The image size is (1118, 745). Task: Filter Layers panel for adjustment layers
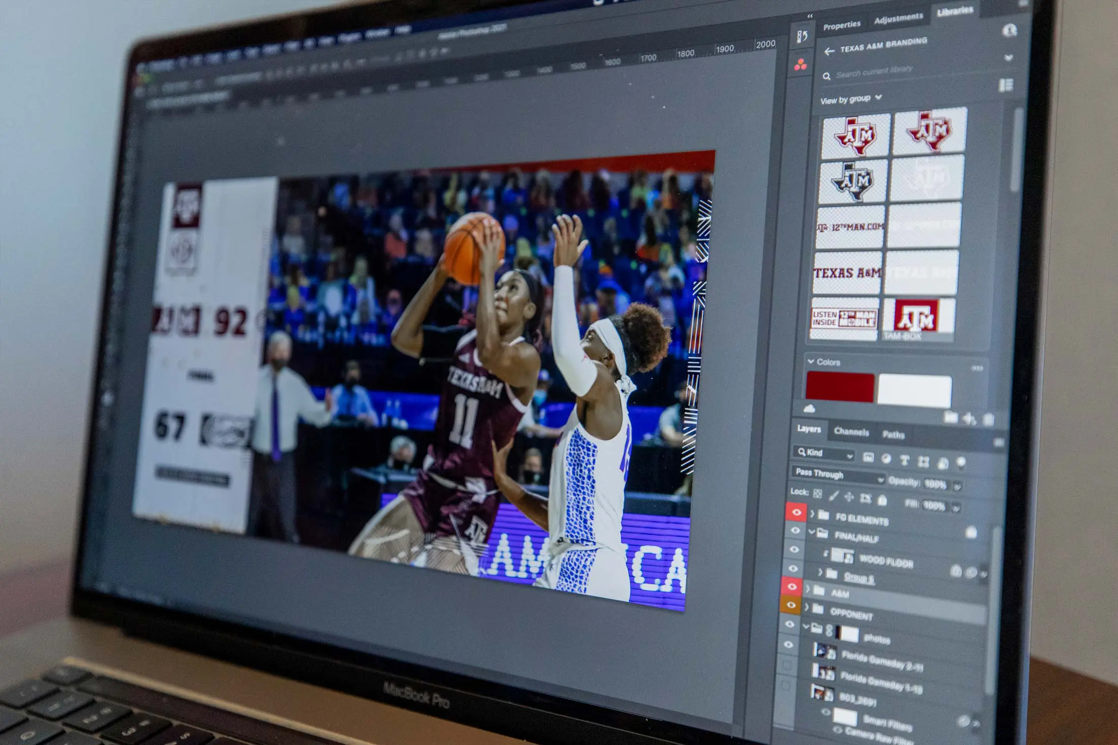(x=886, y=459)
